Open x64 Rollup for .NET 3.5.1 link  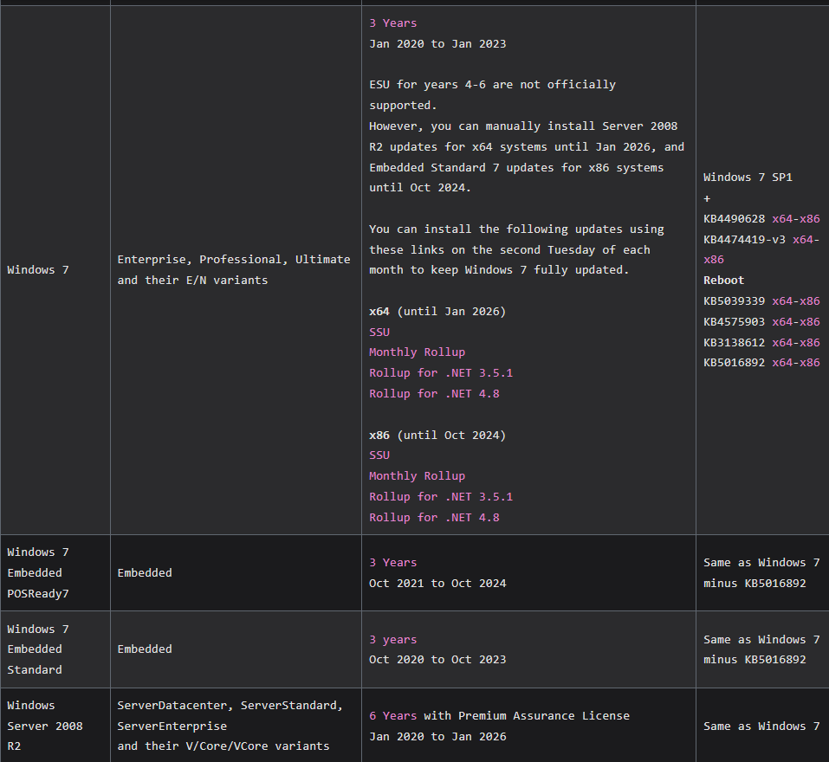click(441, 373)
